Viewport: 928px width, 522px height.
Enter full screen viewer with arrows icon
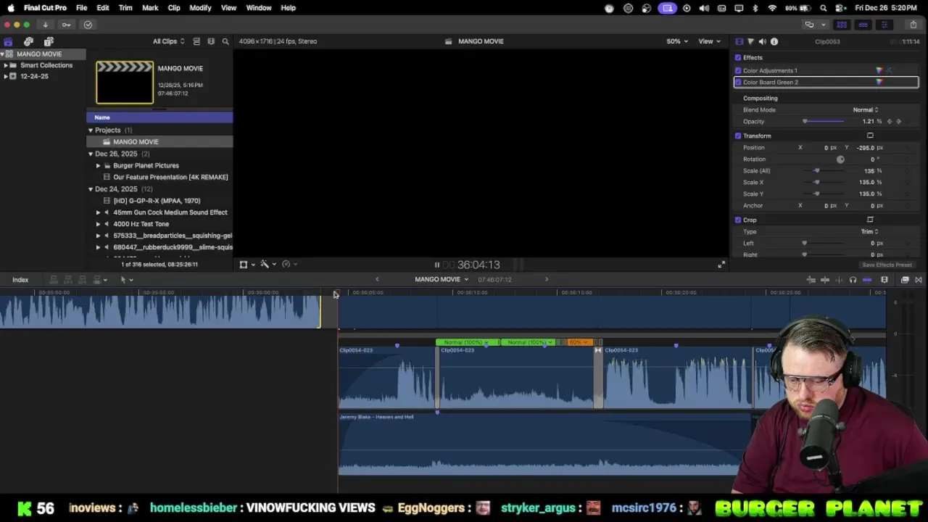[721, 265]
